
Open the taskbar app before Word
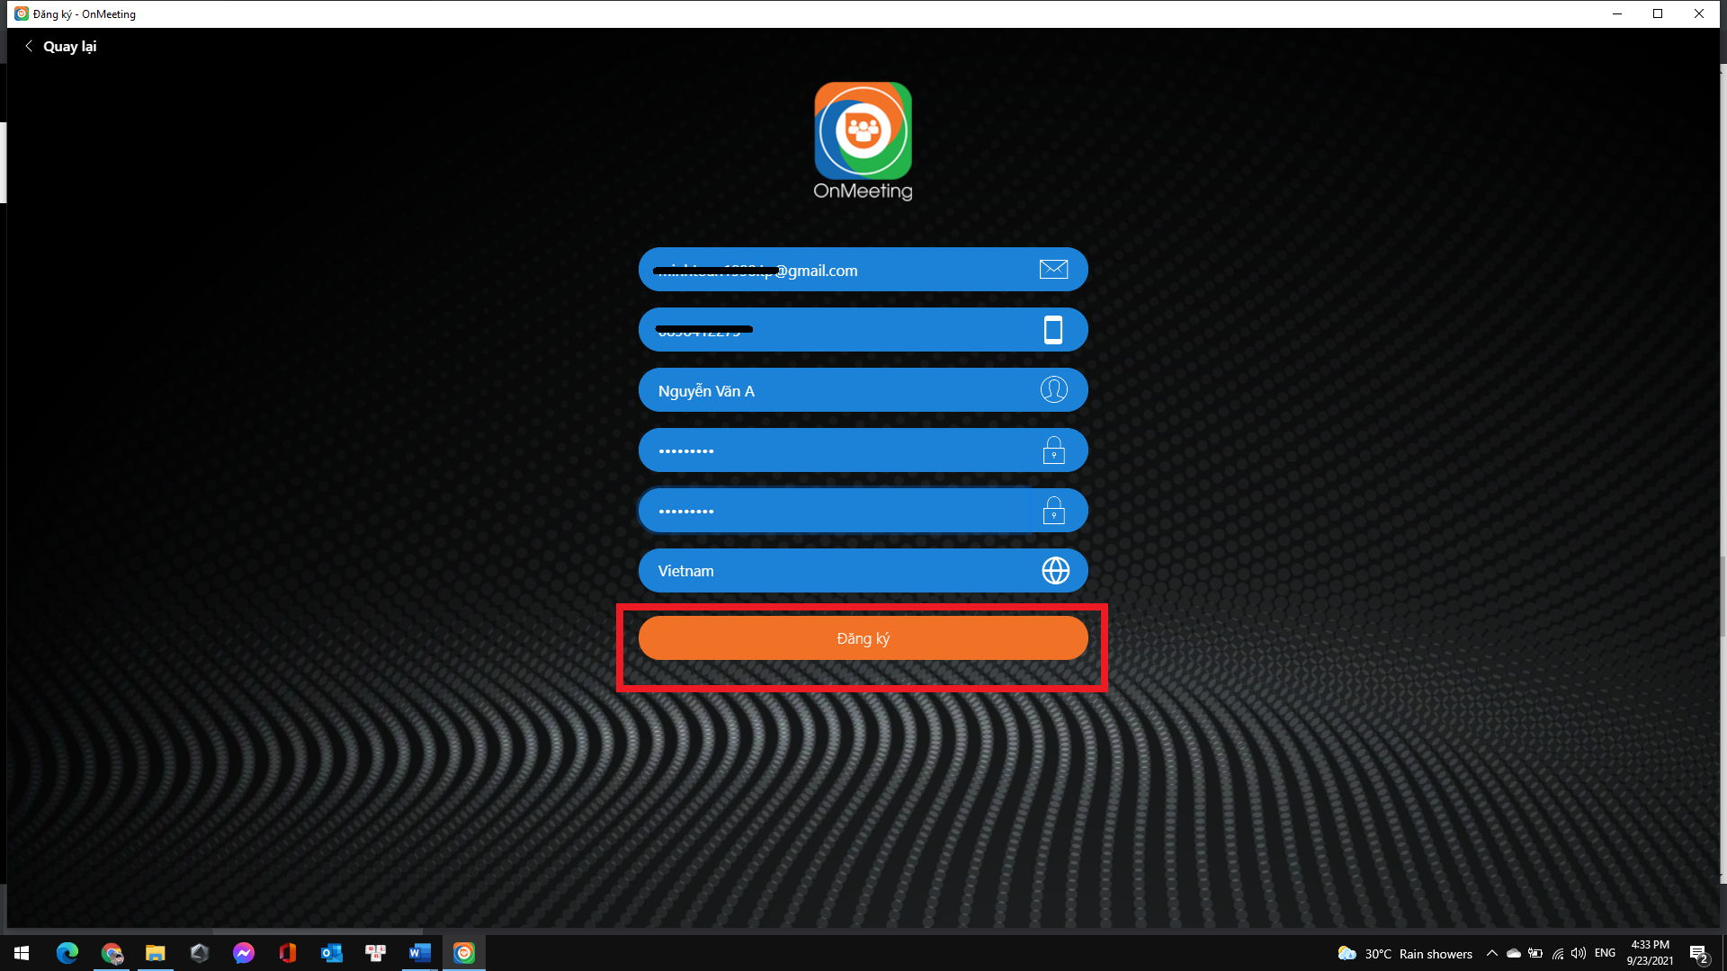pos(376,953)
